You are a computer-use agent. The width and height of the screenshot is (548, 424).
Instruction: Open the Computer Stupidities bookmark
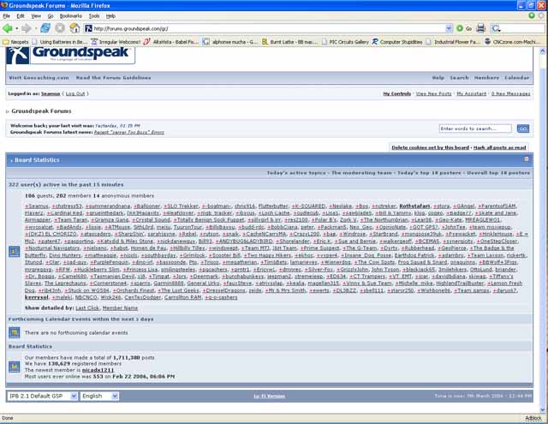point(397,42)
